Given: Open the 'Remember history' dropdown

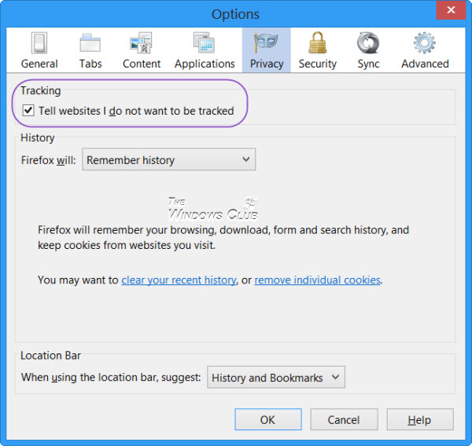Looking at the screenshot, I should (169, 159).
